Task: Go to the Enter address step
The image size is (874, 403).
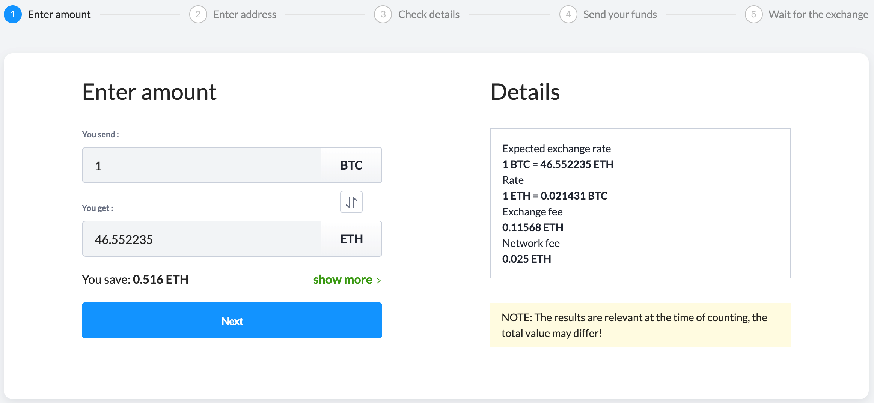Action: pos(244,14)
